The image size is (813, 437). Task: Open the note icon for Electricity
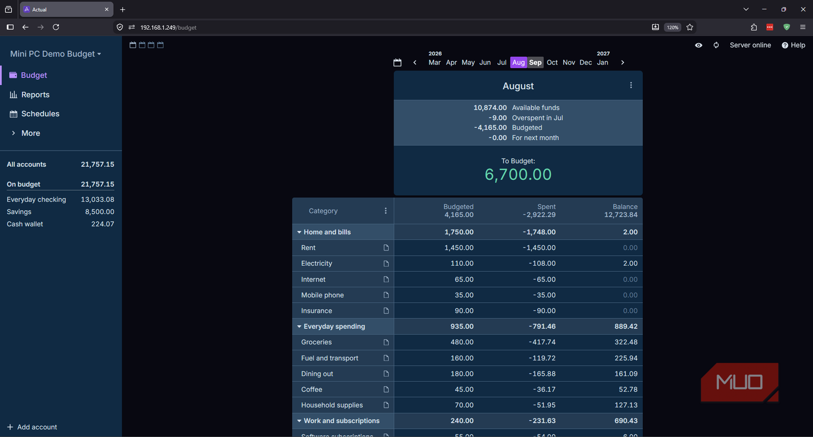click(x=386, y=264)
